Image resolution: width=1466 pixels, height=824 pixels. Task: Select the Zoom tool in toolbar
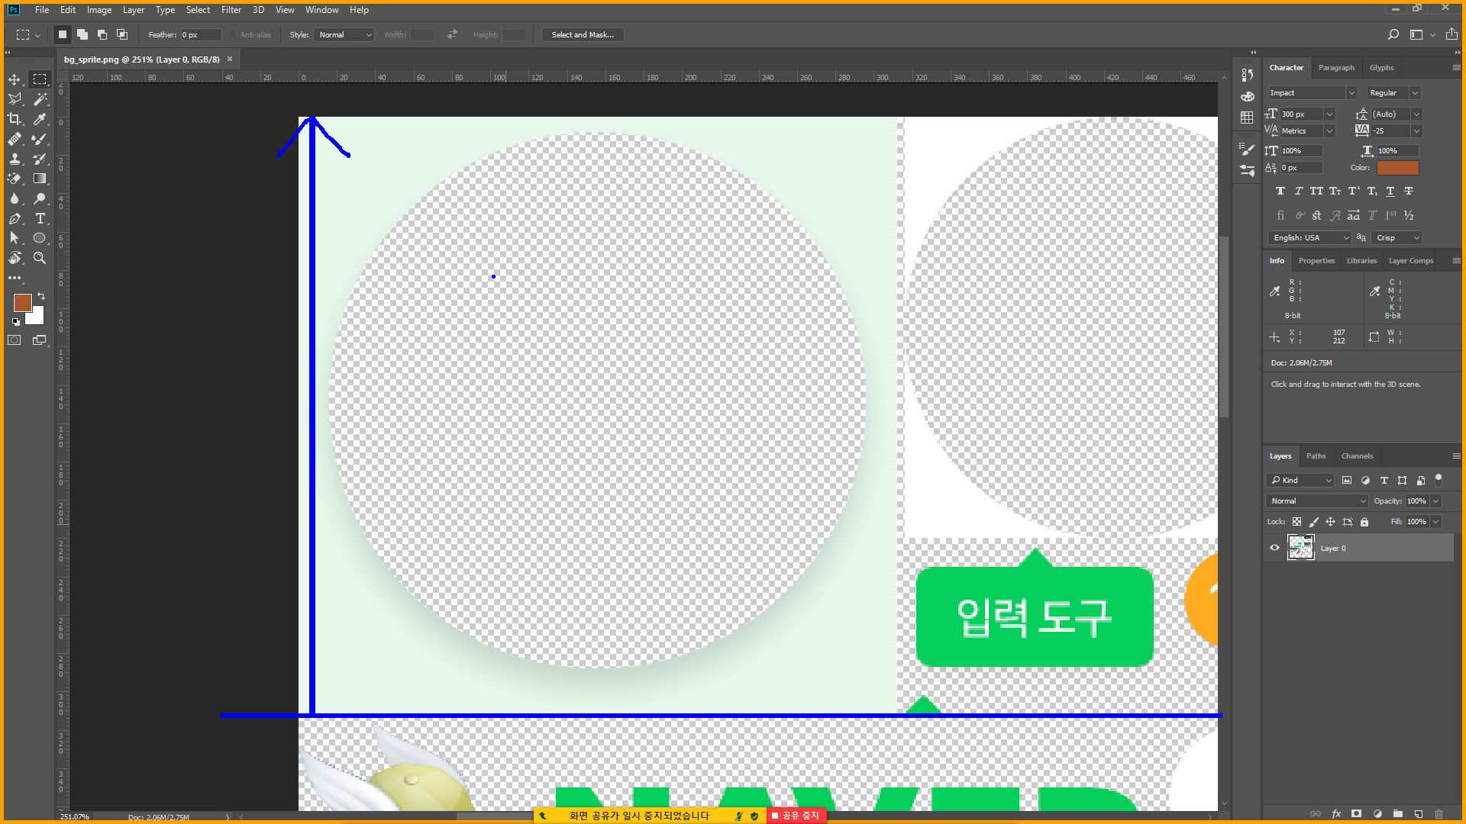click(x=40, y=258)
